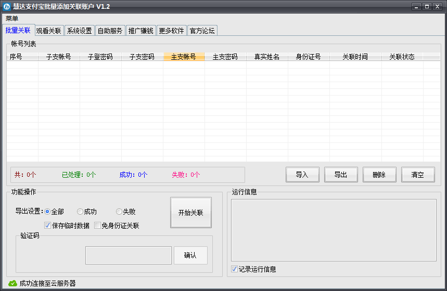
Task: Click inside the 运行信息 log box
Action: 334,230
